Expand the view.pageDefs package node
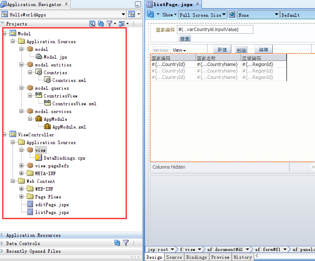The height and width of the screenshot is (261, 315). pyautogui.click(x=21, y=165)
